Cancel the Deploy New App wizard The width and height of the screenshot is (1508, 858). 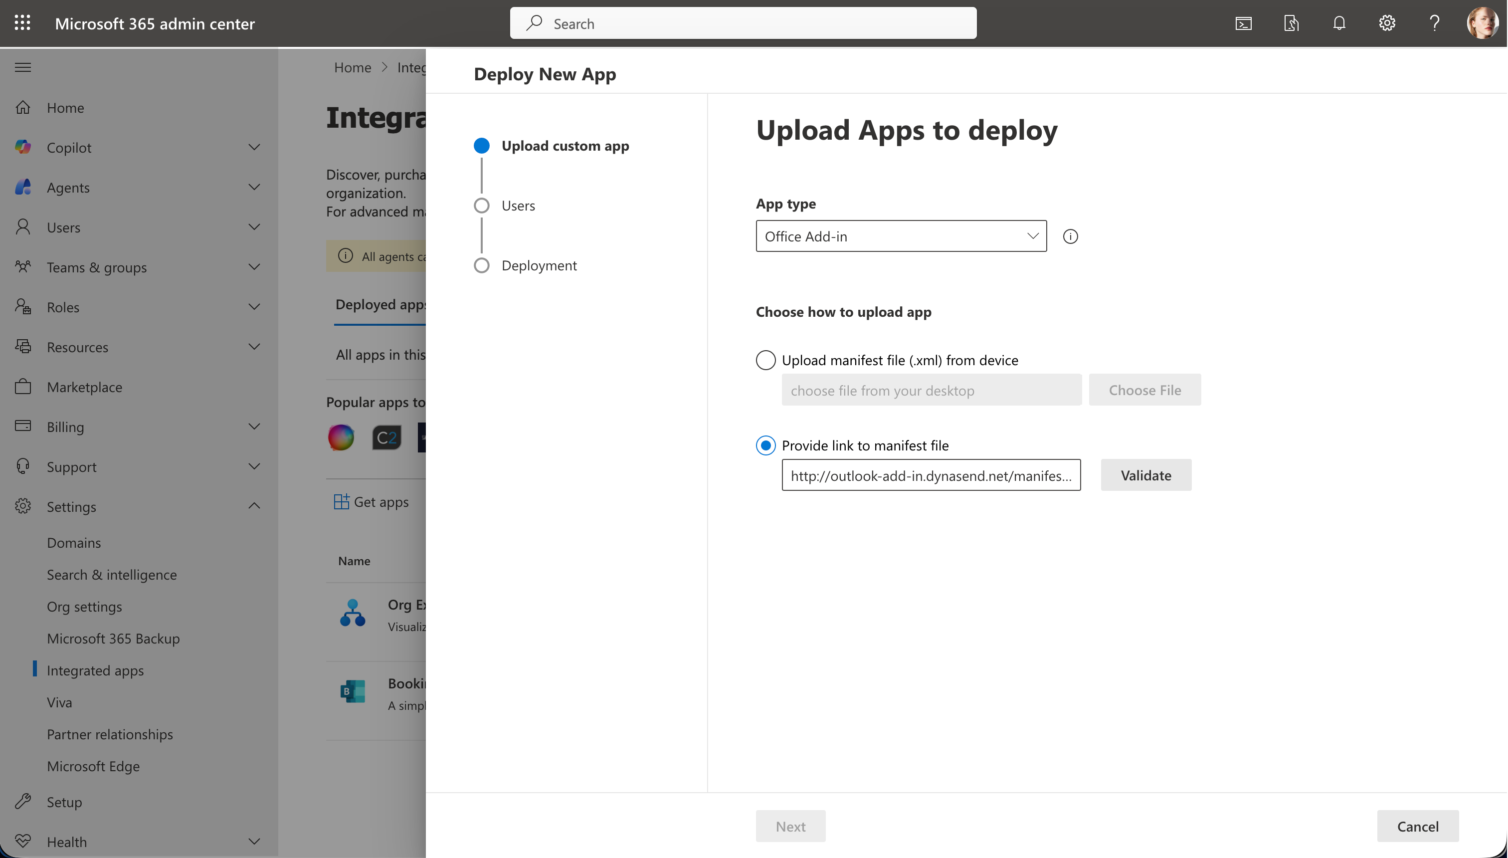click(x=1417, y=826)
